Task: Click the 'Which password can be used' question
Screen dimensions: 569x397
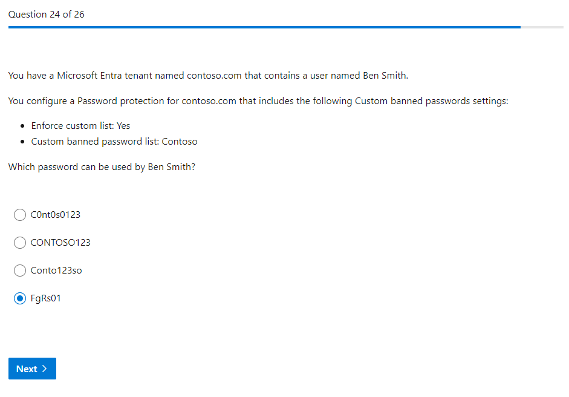Action: click(102, 167)
